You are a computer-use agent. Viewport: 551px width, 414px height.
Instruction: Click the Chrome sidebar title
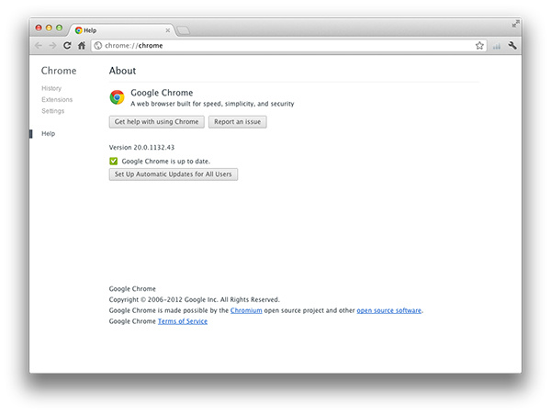point(59,71)
